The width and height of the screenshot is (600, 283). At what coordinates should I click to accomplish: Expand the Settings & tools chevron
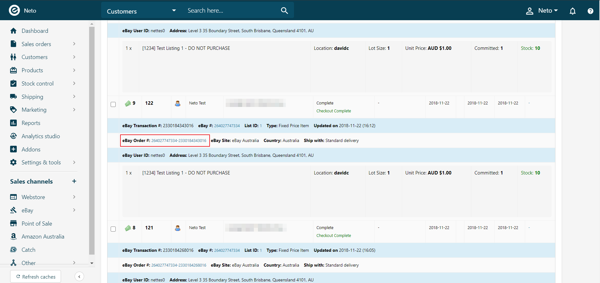(74, 162)
